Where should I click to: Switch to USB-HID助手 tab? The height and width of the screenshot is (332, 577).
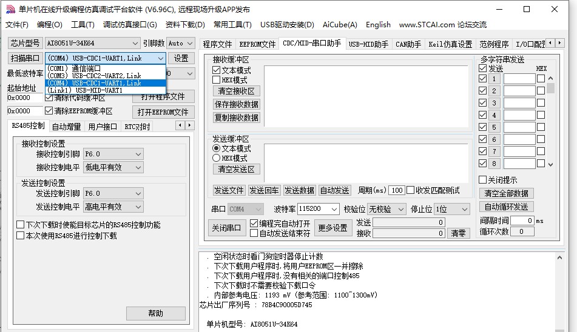(368, 44)
